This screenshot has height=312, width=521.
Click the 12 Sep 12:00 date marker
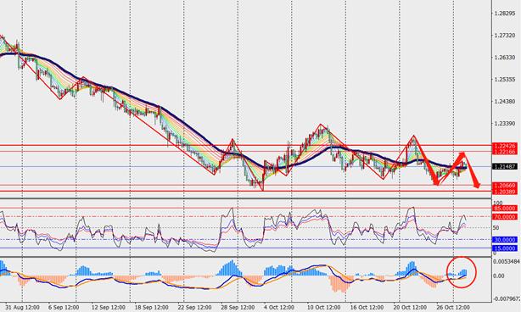(x=109, y=308)
